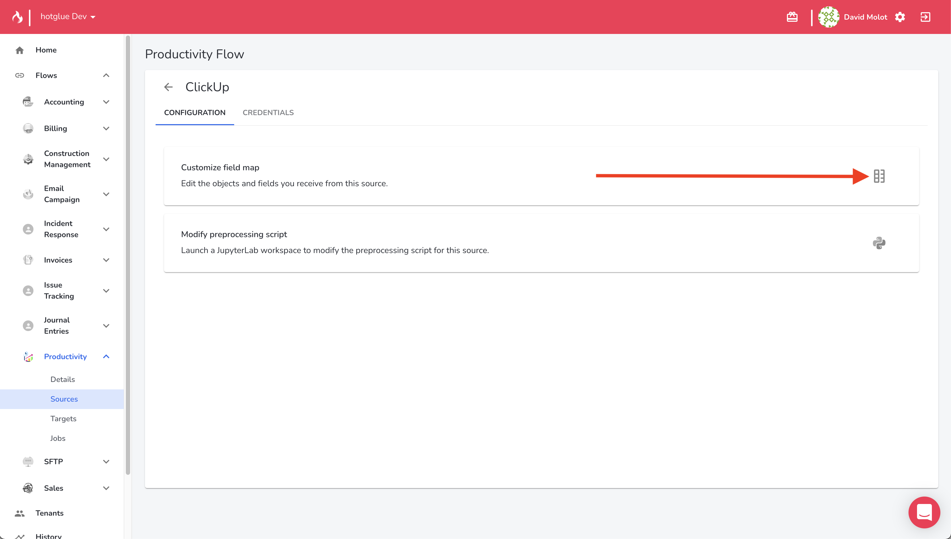951x539 pixels.
Task: Go to the Tenants page
Action: point(49,513)
